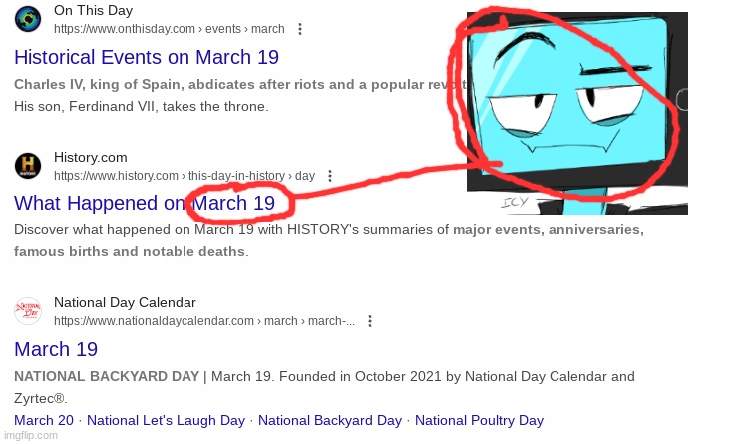Follow the March 20 sublink
Image resolution: width=742 pixels, height=444 pixels.
pyautogui.click(x=44, y=420)
